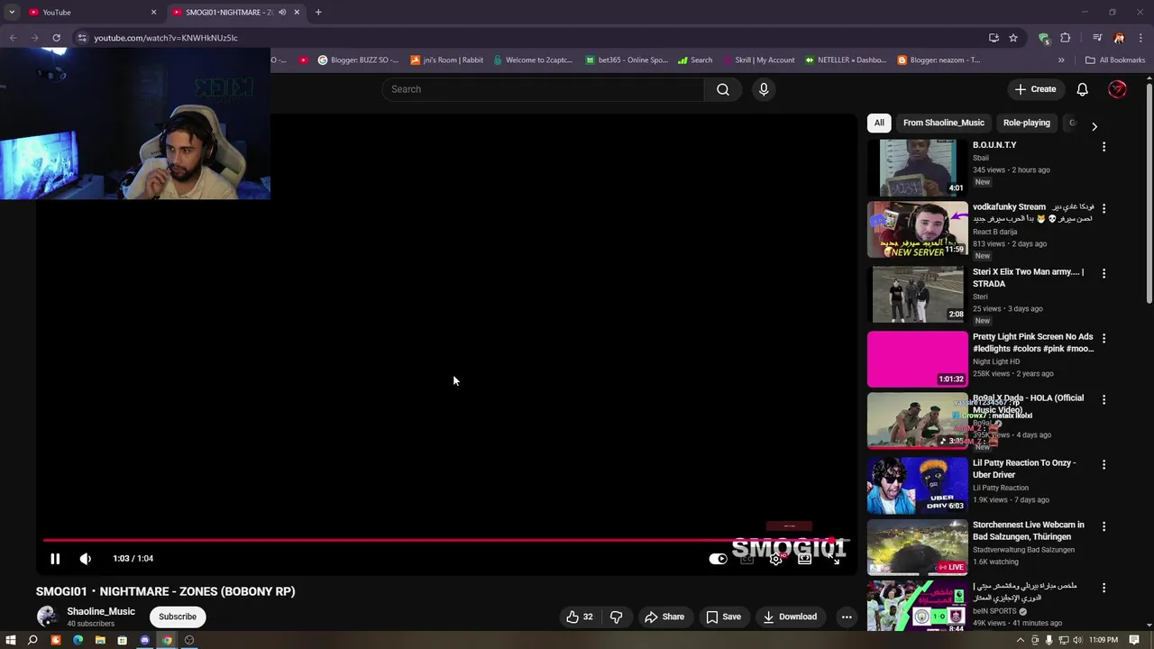Image resolution: width=1154 pixels, height=649 pixels.
Task: Open the Shaoline_Music channel avatar
Action: [x=47, y=617]
